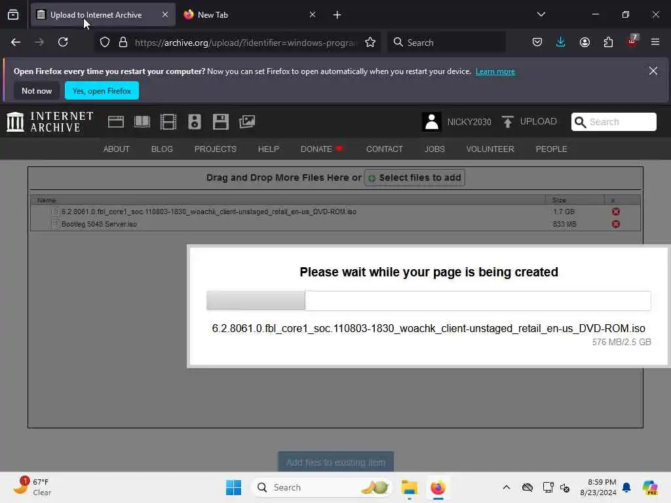Screen dimensions: 671x503
Task: Click the site security padlock icon
Action: (123, 43)
